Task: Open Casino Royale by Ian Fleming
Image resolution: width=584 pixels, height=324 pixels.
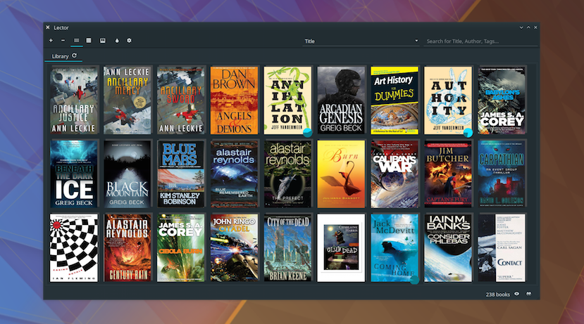Action: [74, 247]
